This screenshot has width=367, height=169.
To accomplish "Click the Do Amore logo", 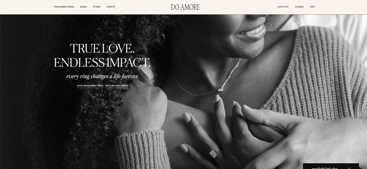I will pos(185,7).
